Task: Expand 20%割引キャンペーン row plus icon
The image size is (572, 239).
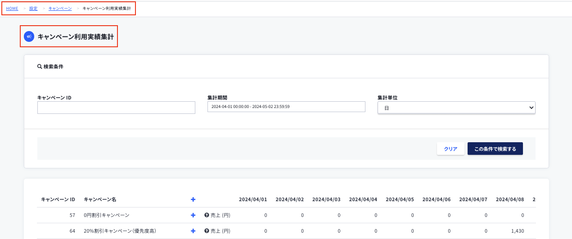Action: point(193,231)
